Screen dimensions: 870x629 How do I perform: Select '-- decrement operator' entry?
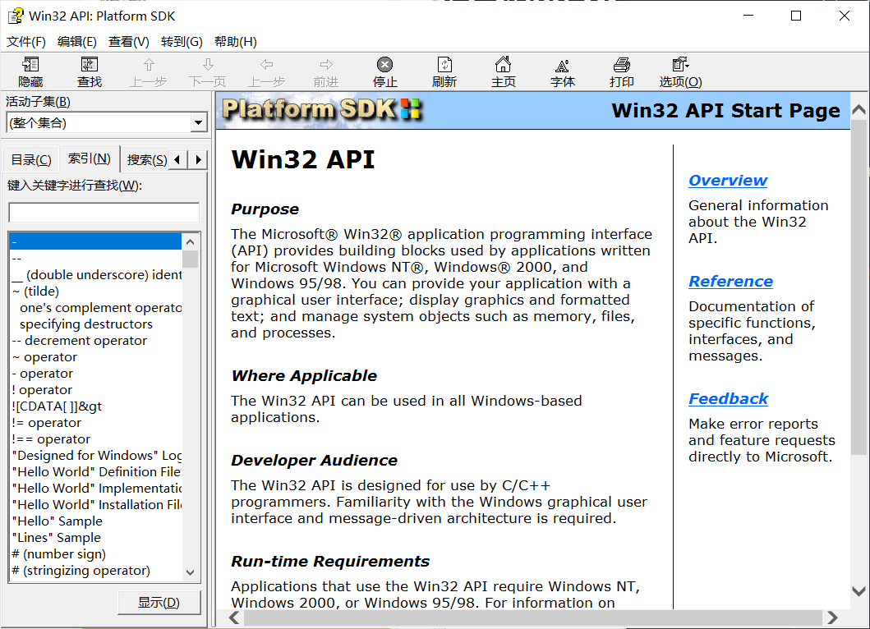coord(95,341)
